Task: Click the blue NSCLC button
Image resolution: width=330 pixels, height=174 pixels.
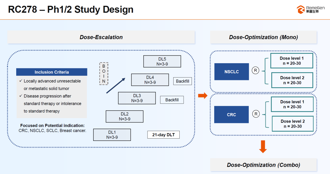Action: (231, 72)
